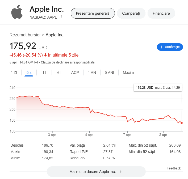Open the Rezumat bursier breadcrumb link
Image resolution: width=188 pixels, height=179 pixels.
pos(25,35)
